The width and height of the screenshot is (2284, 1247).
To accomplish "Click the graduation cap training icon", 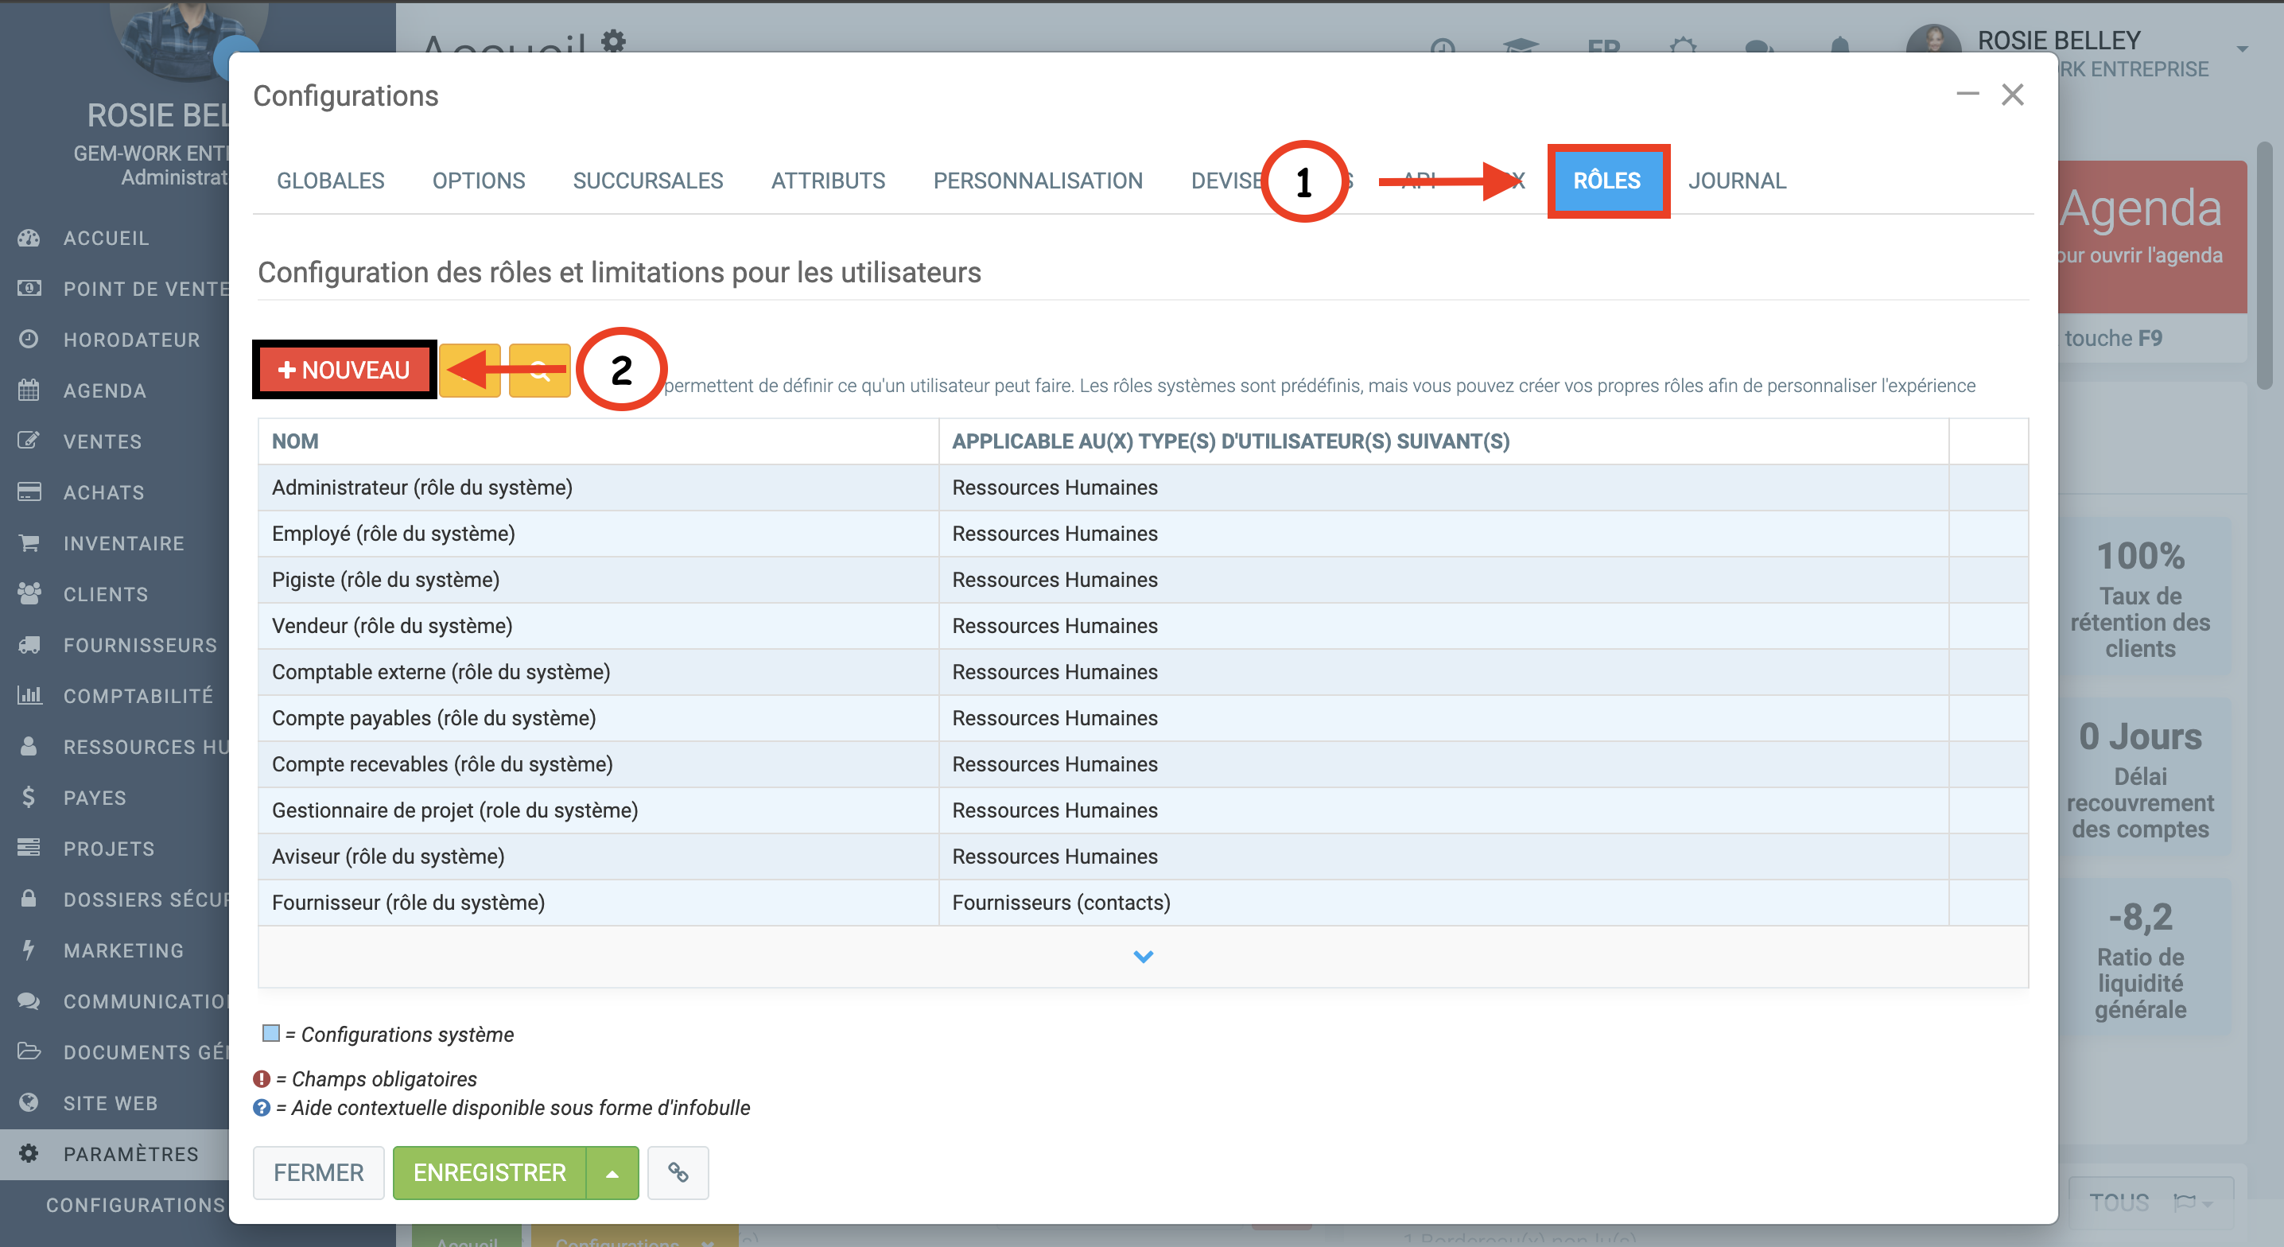I will (1520, 45).
